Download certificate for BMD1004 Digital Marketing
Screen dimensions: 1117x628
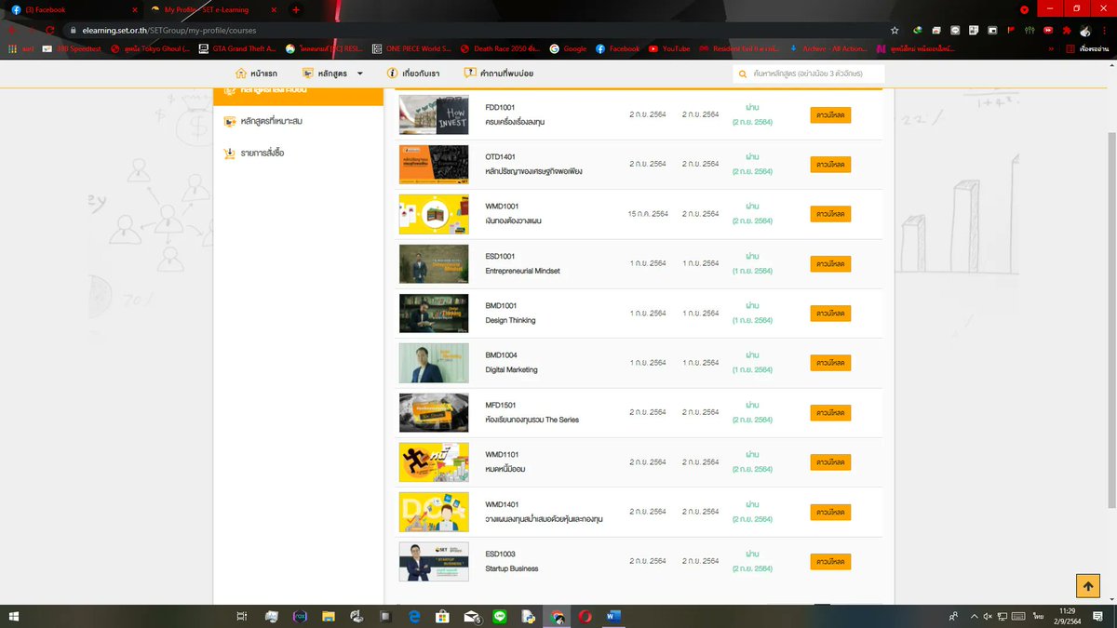click(830, 363)
